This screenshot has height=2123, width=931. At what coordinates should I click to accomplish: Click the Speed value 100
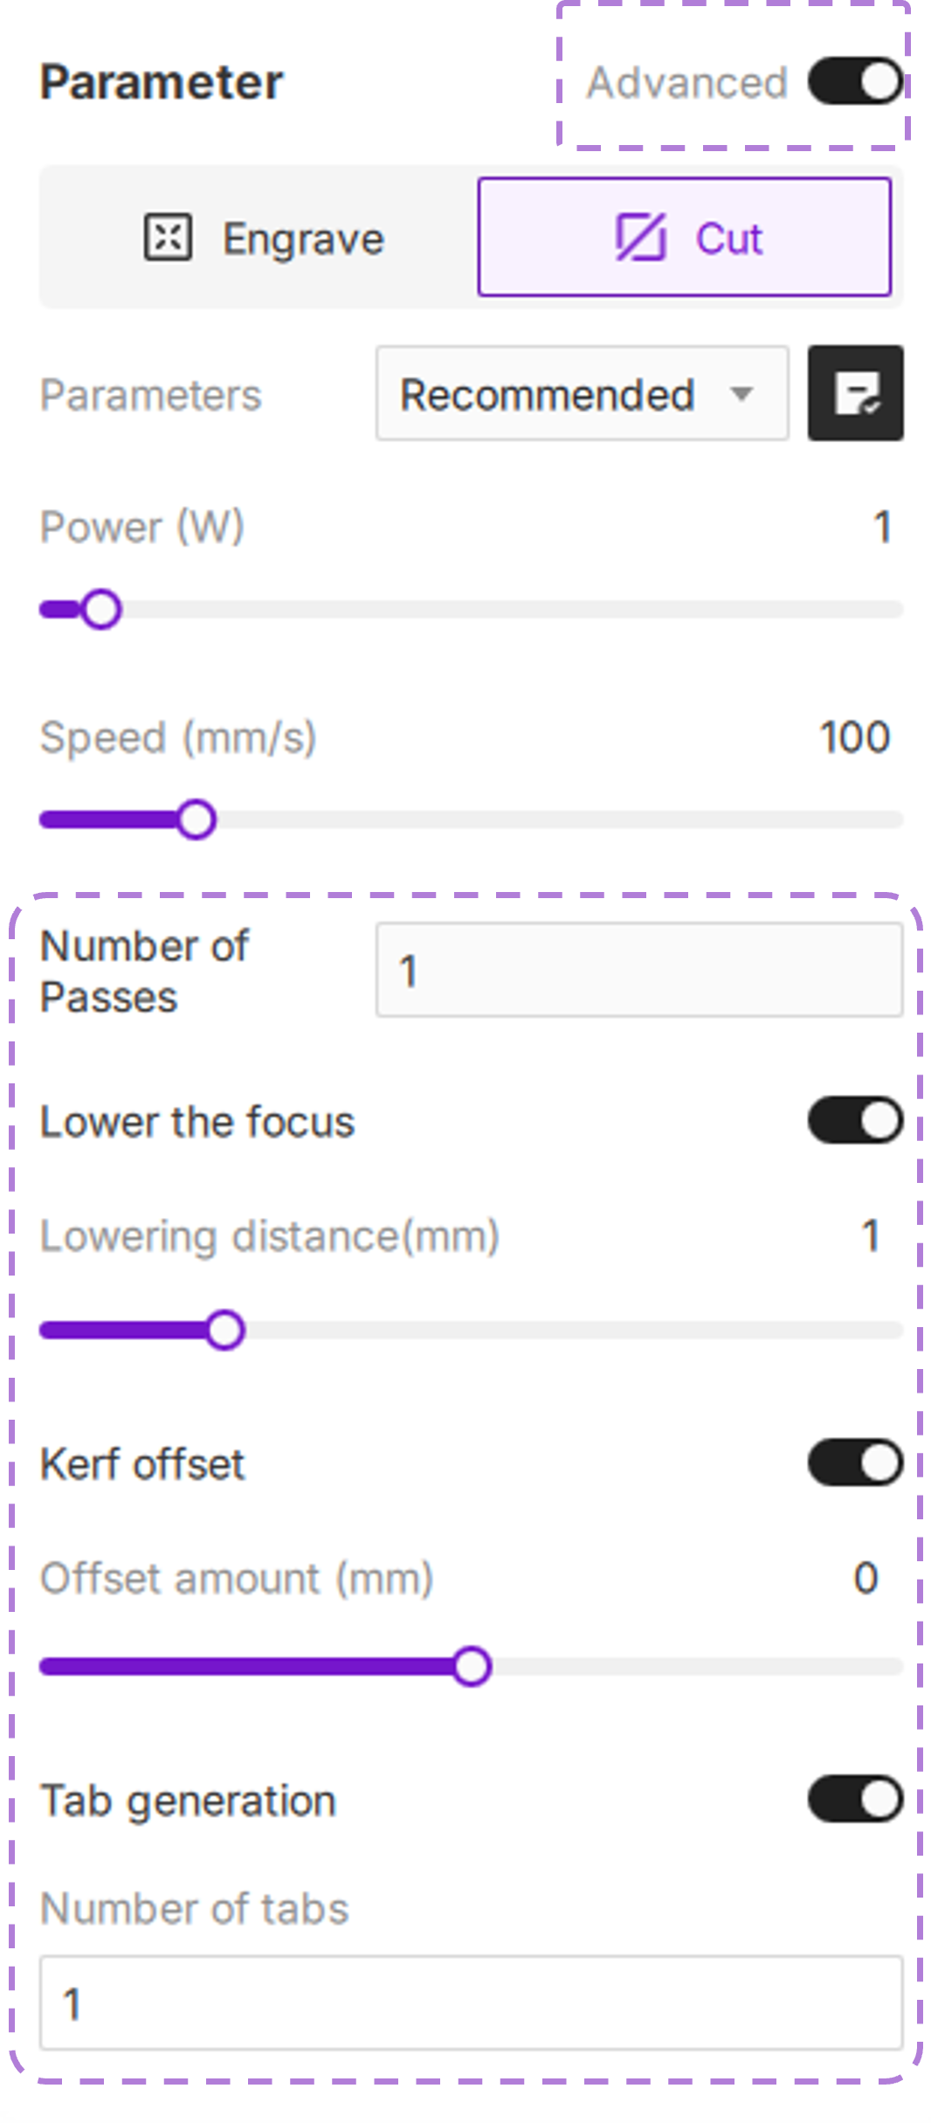point(854,737)
